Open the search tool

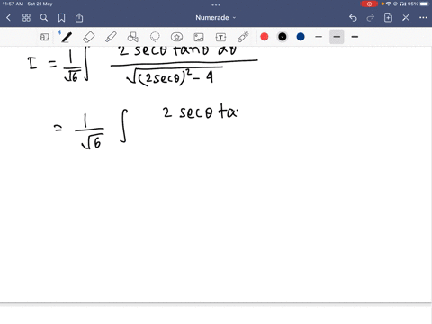44,18
